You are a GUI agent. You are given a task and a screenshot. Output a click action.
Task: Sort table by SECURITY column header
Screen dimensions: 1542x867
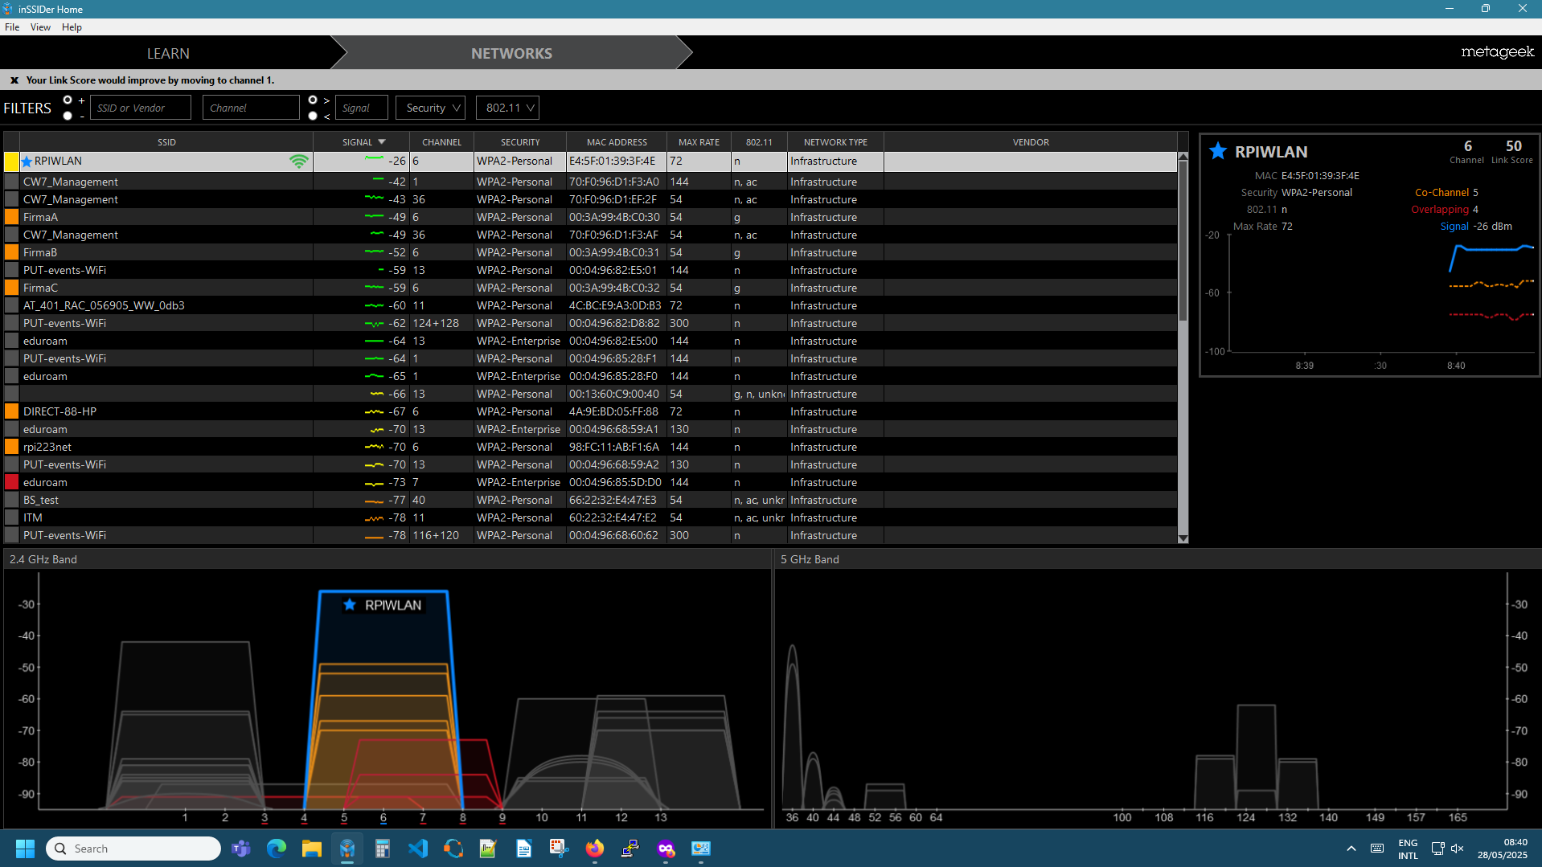pyautogui.click(x=520, y=142)
